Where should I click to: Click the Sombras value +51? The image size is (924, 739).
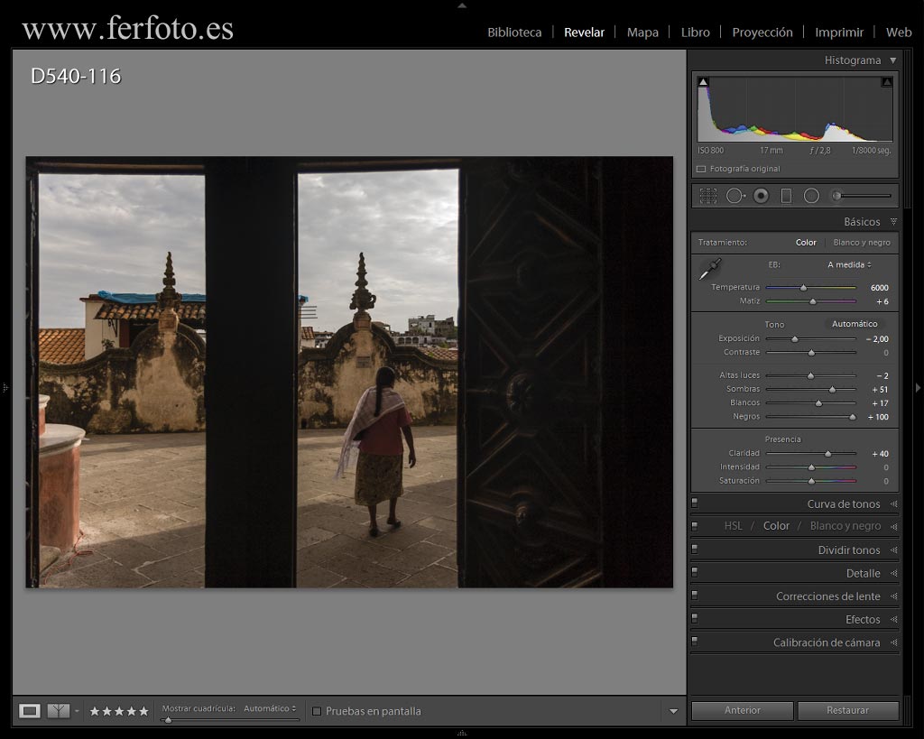pyautogui.click(x=879, y=390)
